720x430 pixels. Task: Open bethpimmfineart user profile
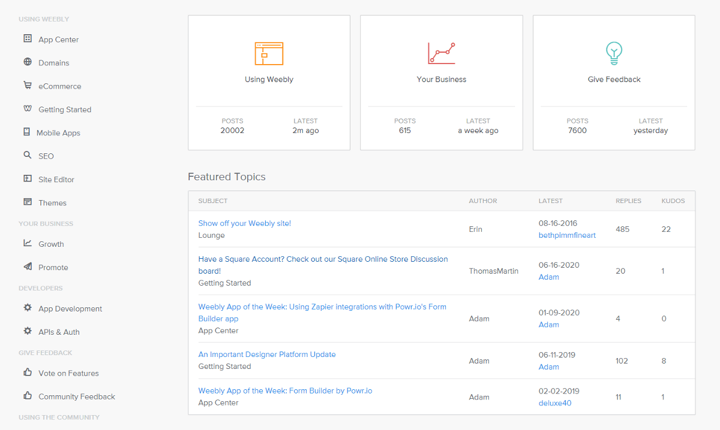coord(567,235)
